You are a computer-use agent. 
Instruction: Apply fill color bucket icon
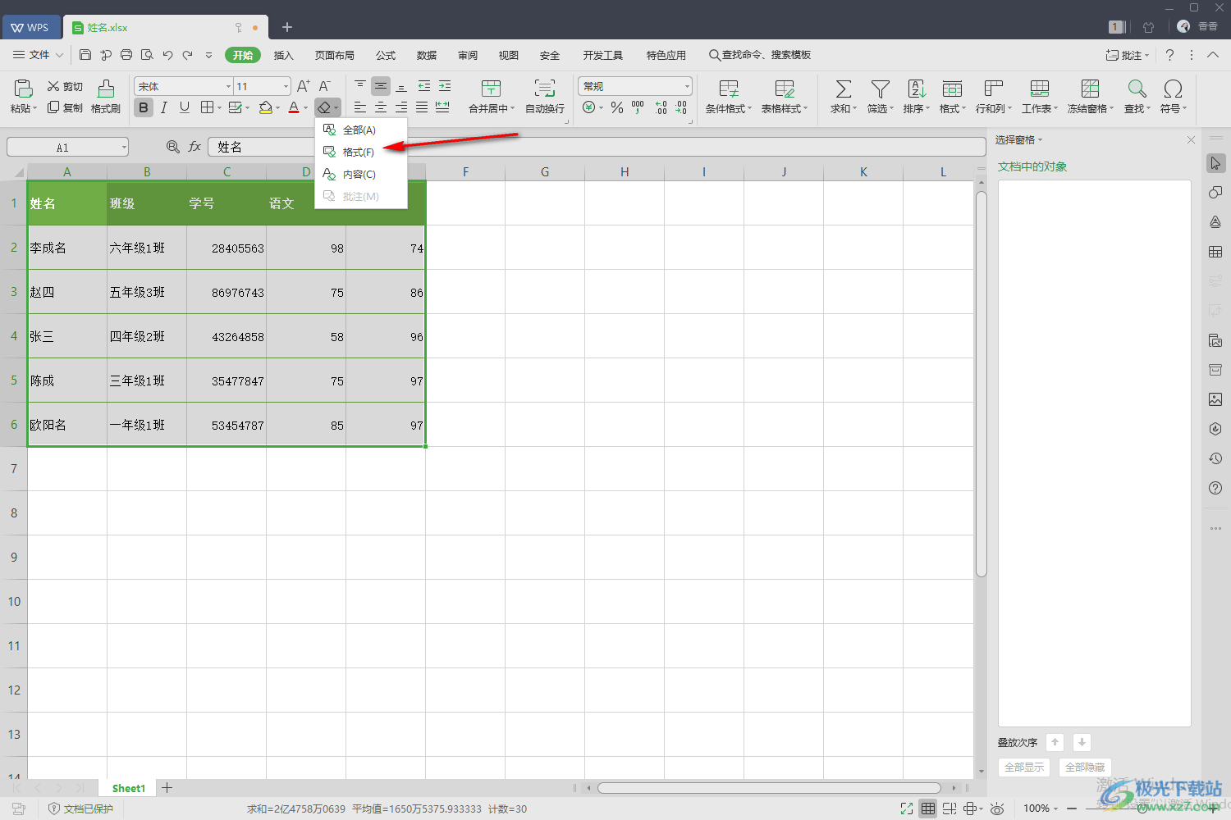(x=265, y=107)
